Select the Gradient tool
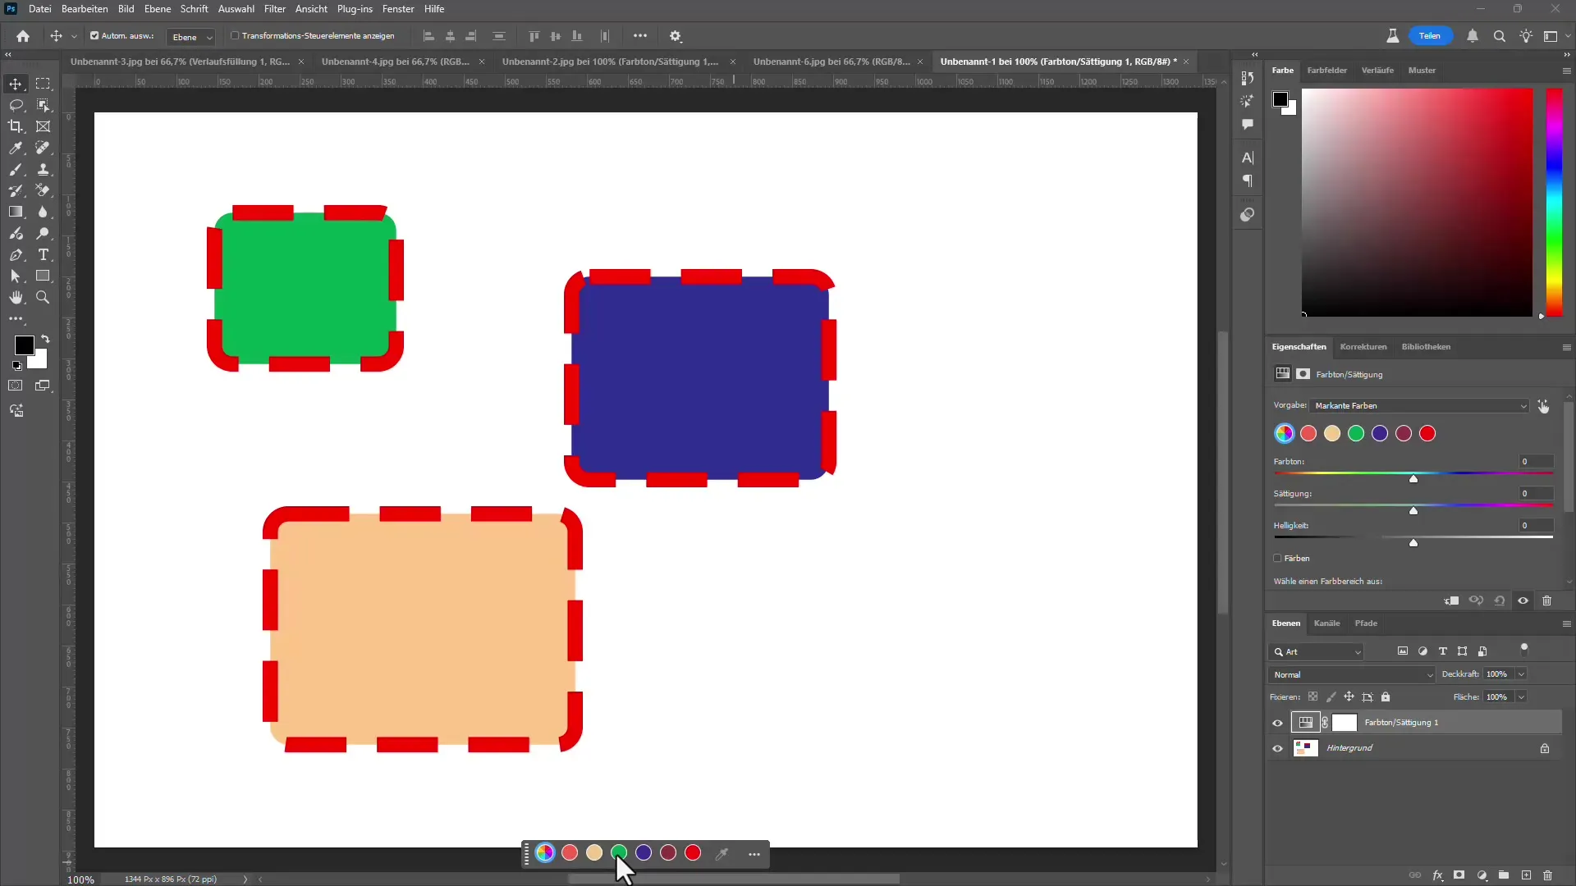 pyautogui.click(x=16, y=212)
